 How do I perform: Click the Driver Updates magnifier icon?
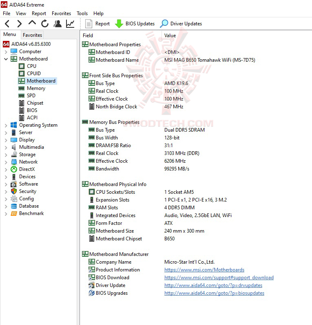[x=164, y=24]
